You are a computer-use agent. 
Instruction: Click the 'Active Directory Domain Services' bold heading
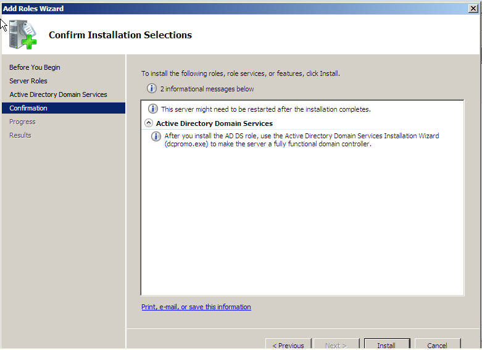(x=214, y=123)
